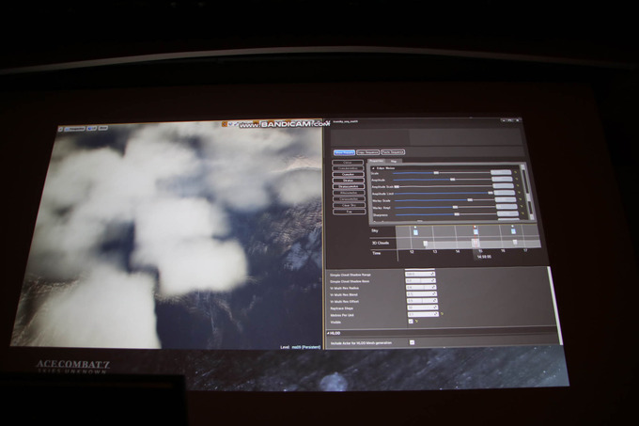Click the Worley Scale slider handle
639x426 pixels.
470,199
